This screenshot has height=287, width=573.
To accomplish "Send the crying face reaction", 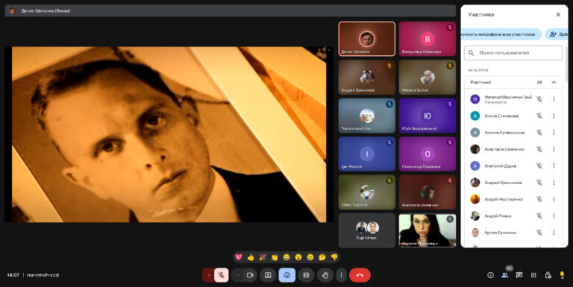I will coord(310,257).
